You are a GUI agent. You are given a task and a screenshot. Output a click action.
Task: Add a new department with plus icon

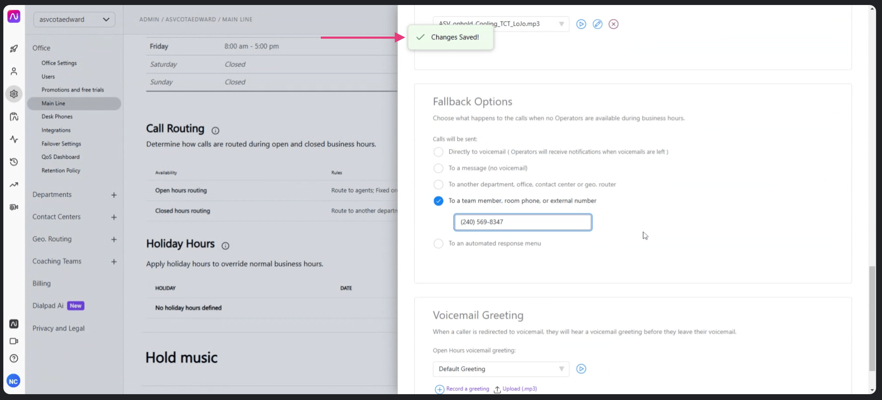pyautogui.click(x=114, y=195)
